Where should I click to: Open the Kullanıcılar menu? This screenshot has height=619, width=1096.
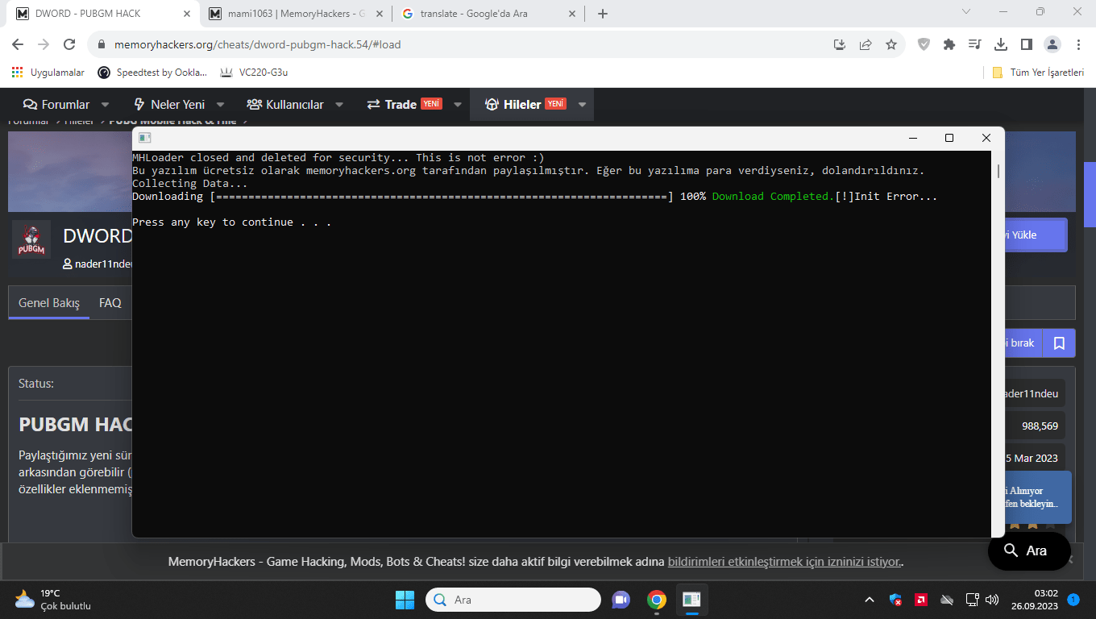pyautogui.click(x=285, y=105)
